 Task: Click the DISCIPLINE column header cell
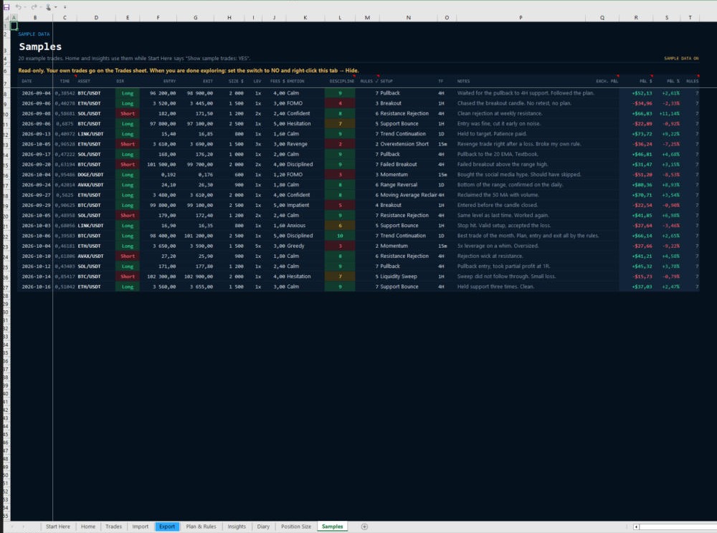[341, 81]
